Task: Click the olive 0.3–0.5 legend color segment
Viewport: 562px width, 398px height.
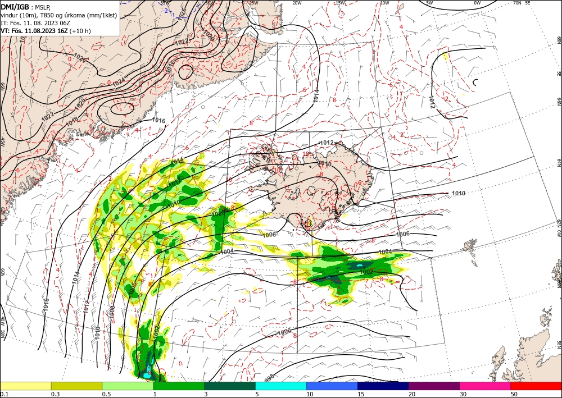Action: click(x=76, y=386)
